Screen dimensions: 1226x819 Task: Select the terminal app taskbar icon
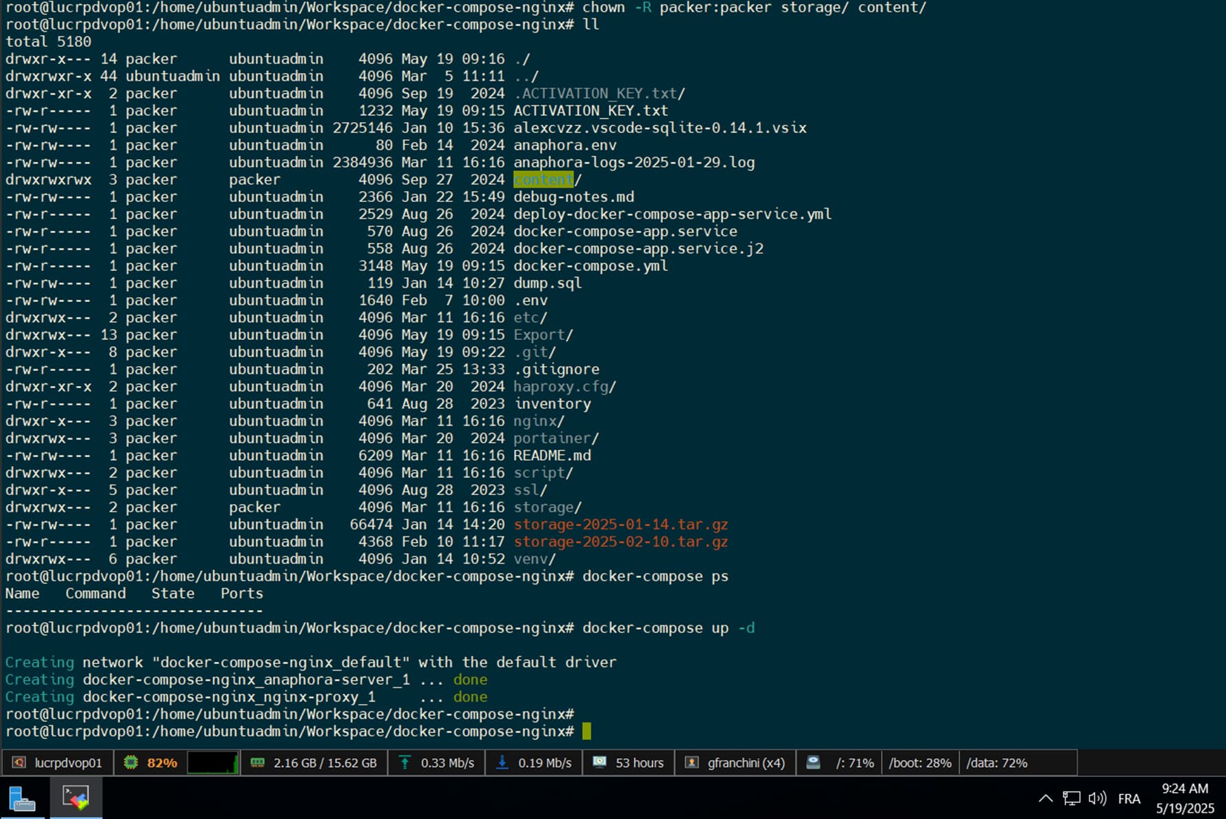76,798
